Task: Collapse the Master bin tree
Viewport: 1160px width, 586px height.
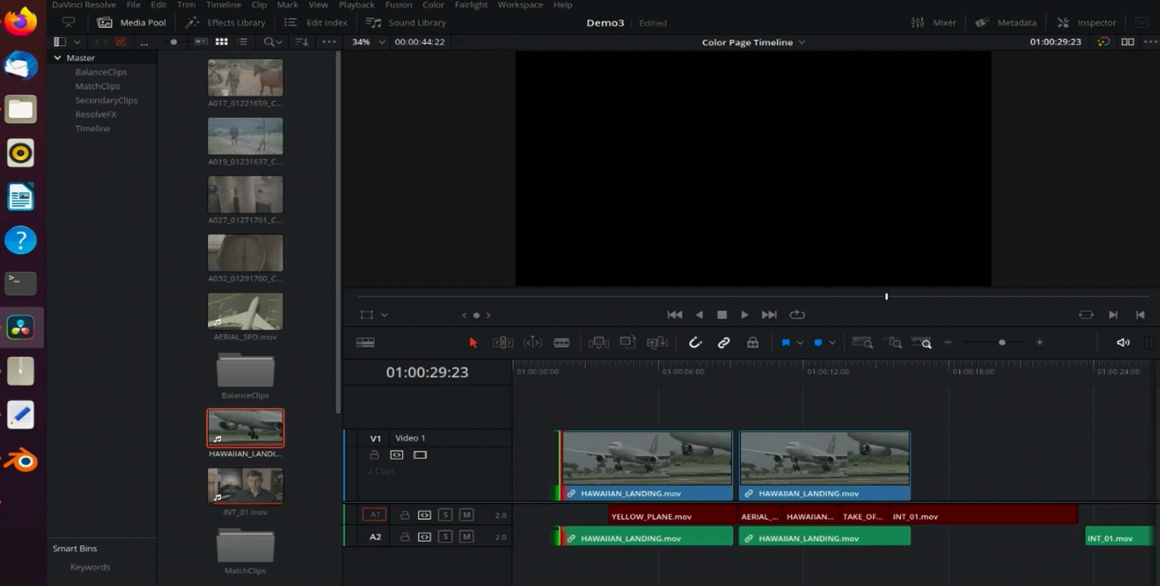Action: point(58,58)
